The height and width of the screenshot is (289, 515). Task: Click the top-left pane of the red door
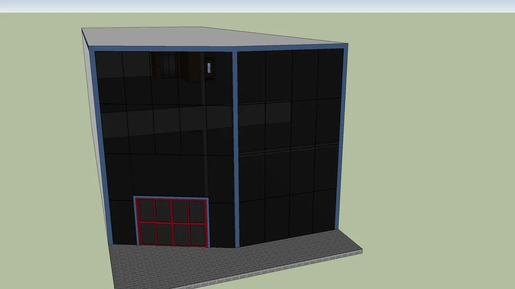147,211
